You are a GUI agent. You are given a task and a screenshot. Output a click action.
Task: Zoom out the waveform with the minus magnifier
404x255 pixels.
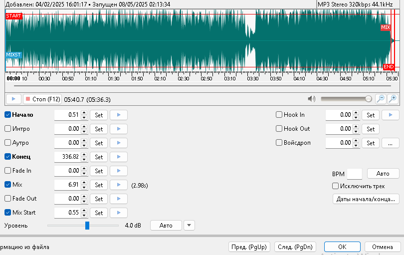381,99
